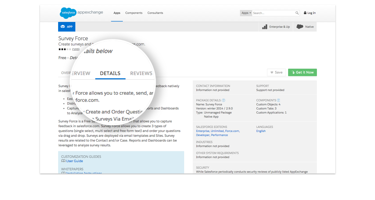Click the Enterprise & Up label
This screenshot has height=200, width=375.
coord(280,27)
